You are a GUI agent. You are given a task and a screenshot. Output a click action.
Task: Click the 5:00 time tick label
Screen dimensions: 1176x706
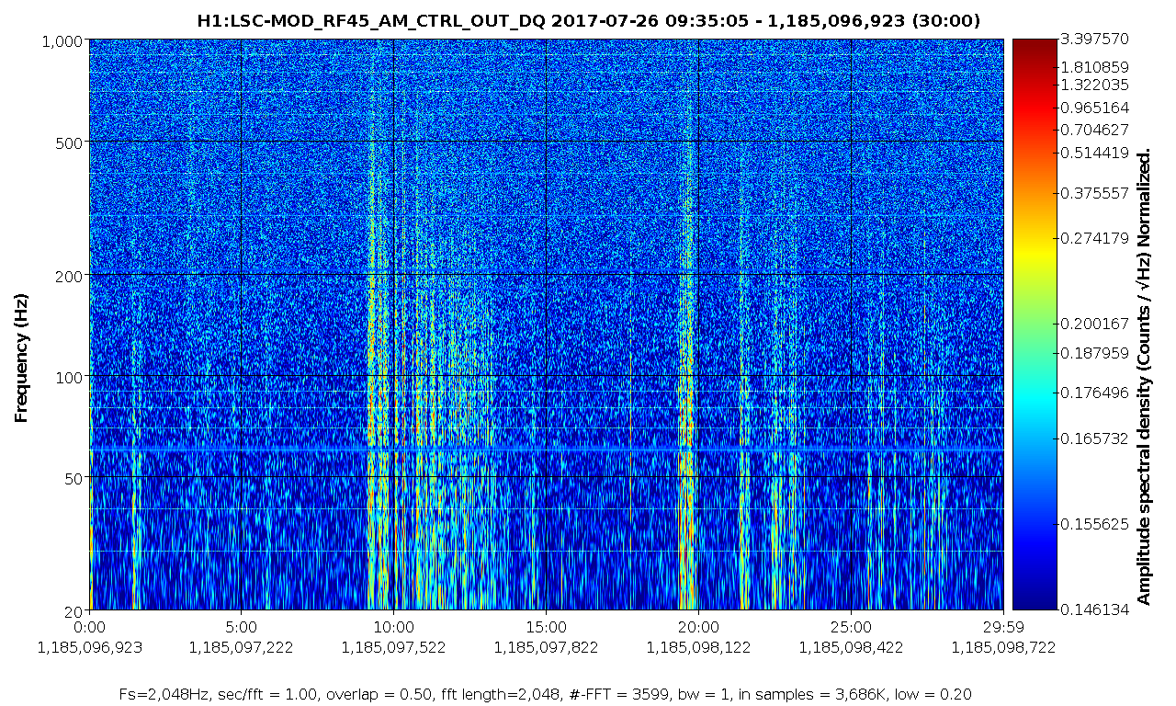(241, 629)
